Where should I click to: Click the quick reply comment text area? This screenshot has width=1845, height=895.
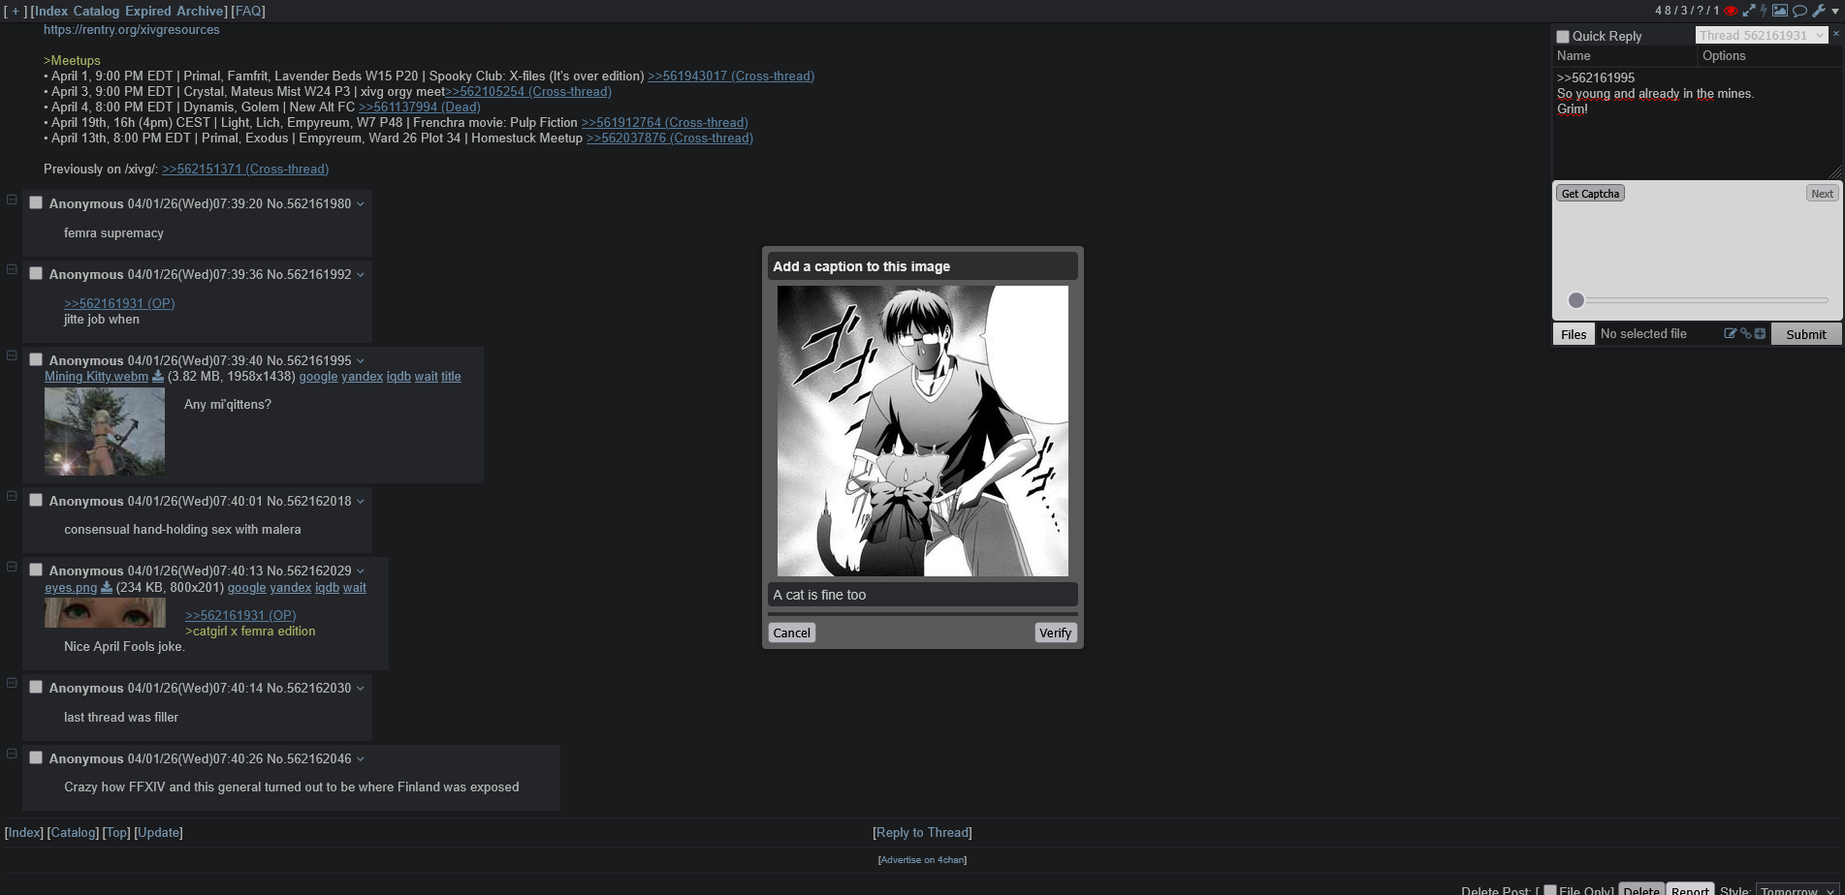[1697, 122]
